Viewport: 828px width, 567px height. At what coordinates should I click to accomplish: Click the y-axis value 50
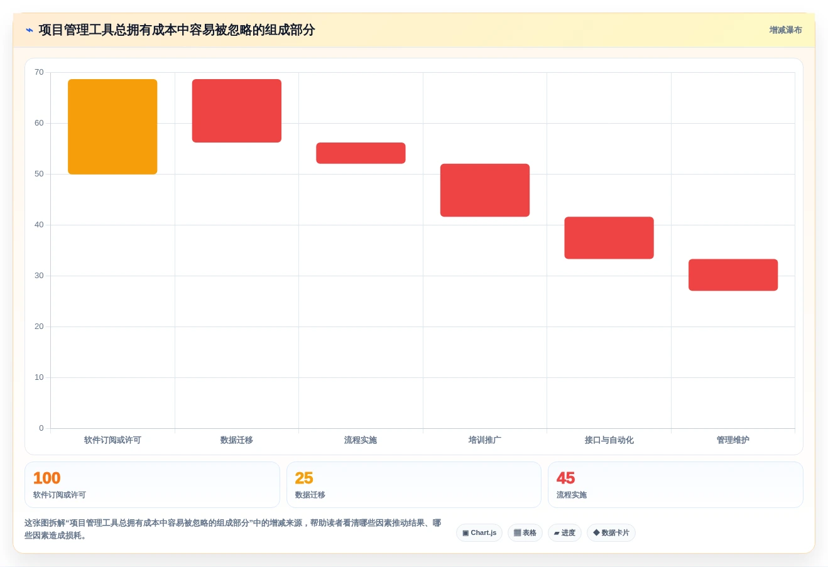(x=39, y=174)
